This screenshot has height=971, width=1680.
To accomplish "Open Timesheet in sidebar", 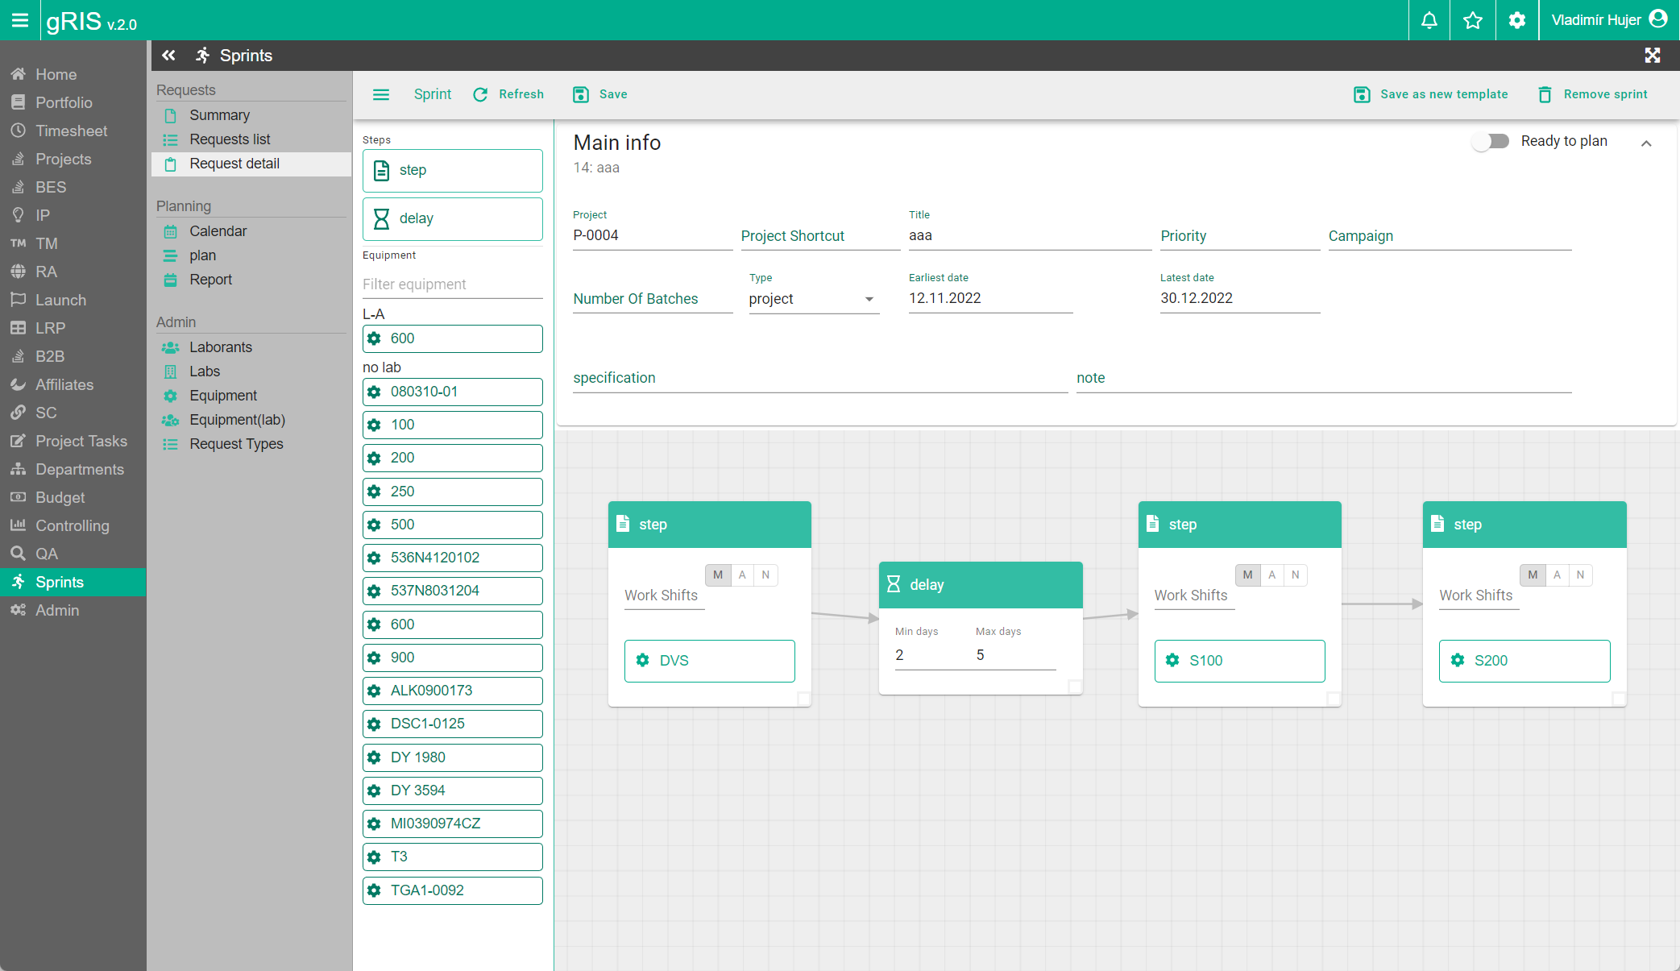I will (x=73, y=131).
